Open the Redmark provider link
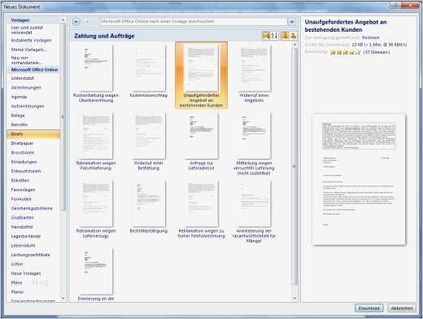The image size is (423, 319). (x=370, y=37)
